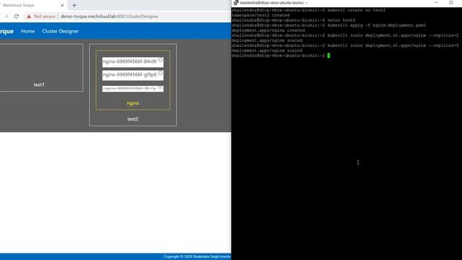Screen dimensions: 462x260
Task: Click the Torque brand logo text
Action: tap(6, 31)
